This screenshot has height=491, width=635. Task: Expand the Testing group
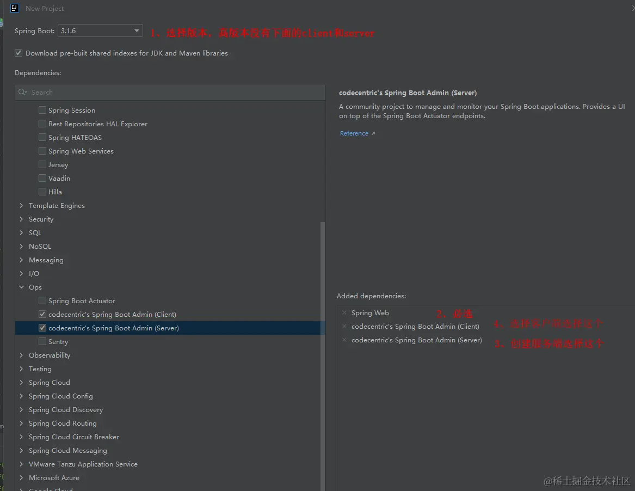[21, 369]
